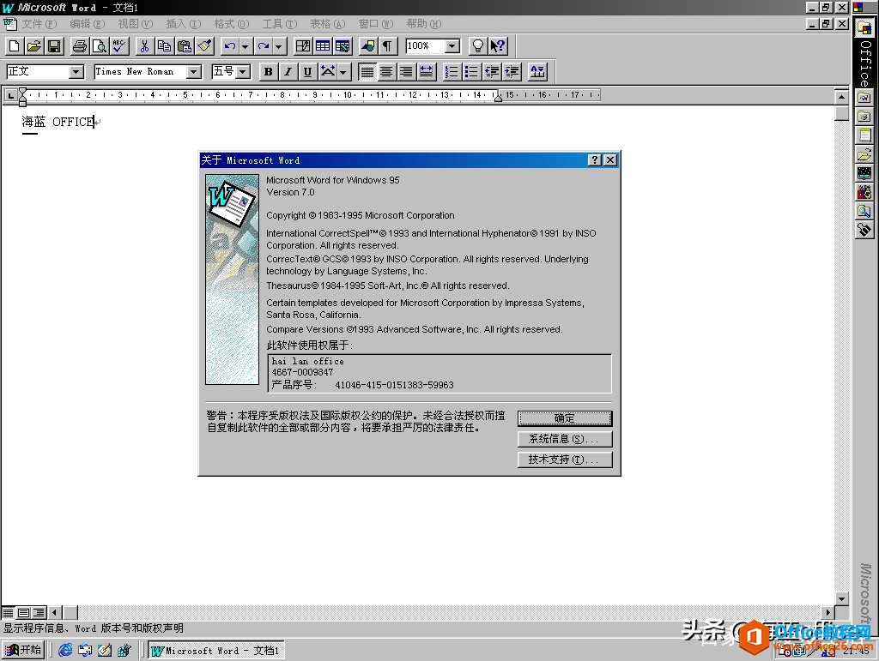
Task: Toggle Italic formatting
Action: tap(288, 72)
